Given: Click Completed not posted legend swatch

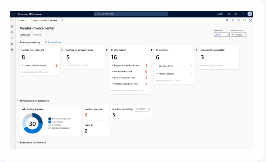Looking at the screenshot, I should (x=50, y=128).
